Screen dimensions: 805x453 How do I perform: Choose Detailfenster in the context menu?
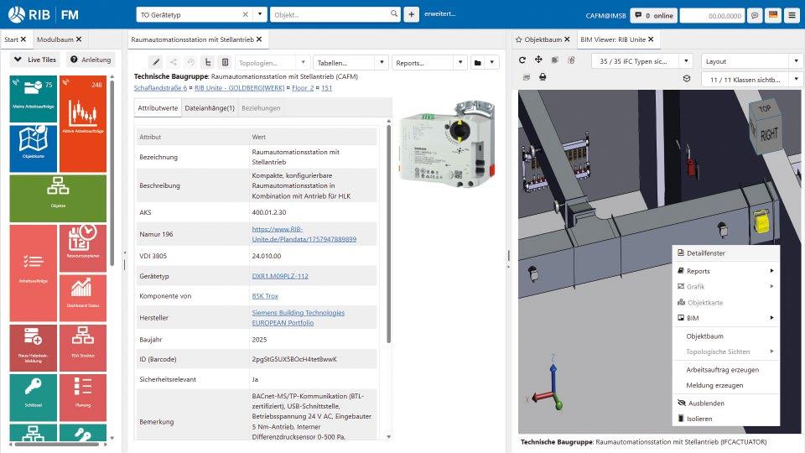(726, 253)
